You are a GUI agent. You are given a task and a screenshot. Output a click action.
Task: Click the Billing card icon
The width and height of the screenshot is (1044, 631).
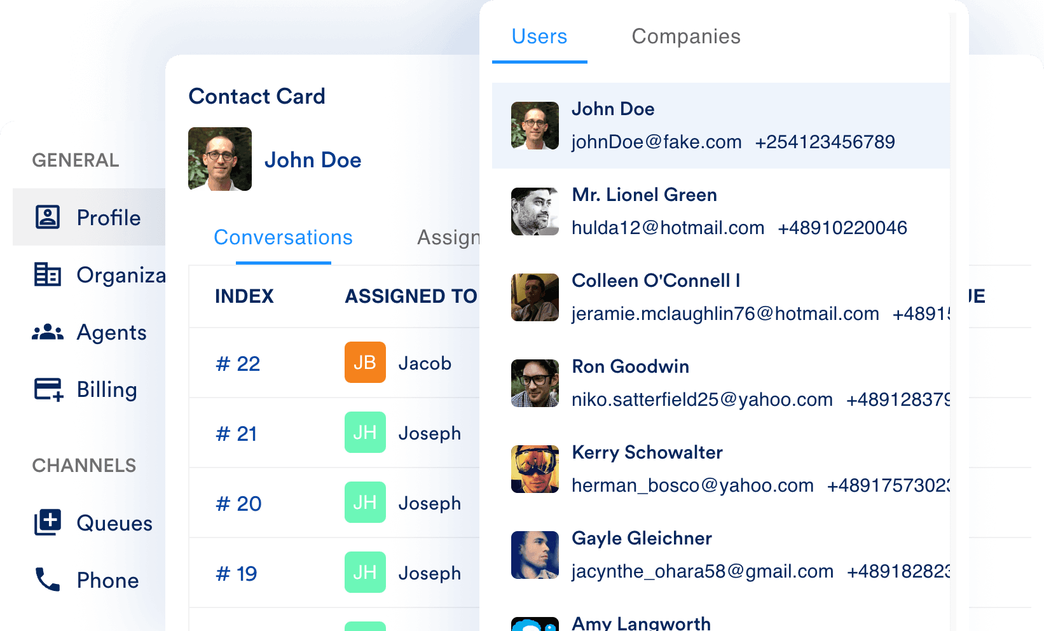pyautogui.click(x=48, y=389)
